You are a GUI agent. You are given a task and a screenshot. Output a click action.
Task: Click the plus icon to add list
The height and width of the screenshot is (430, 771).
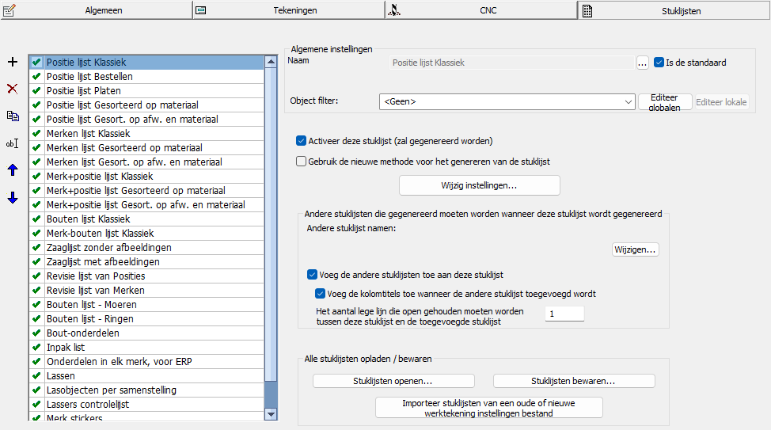click(12, 62)
